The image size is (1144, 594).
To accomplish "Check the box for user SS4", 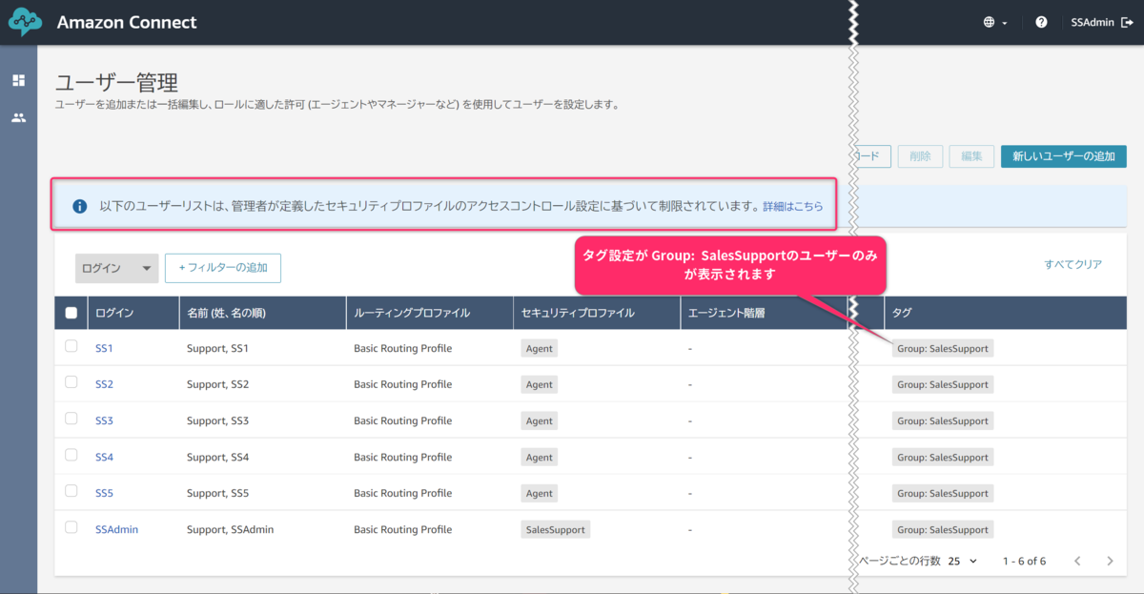I will tap(71, 455).
